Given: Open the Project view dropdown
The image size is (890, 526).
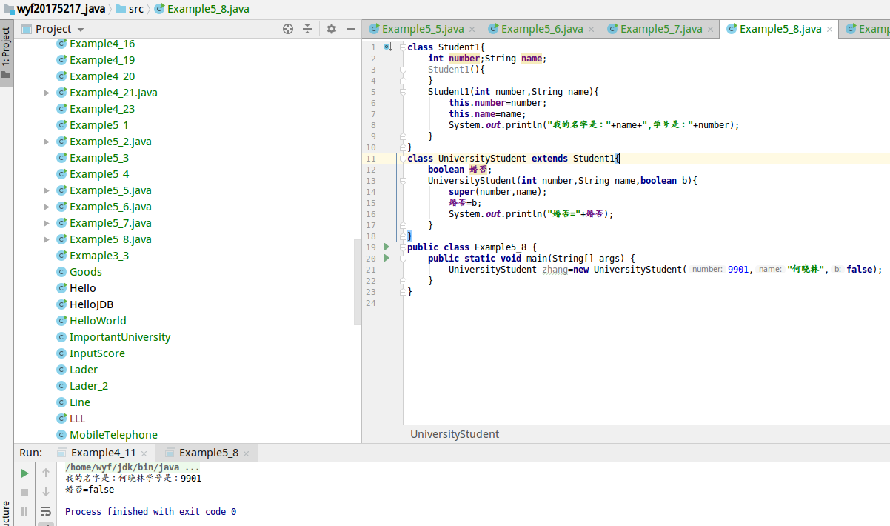Looking at the screenshot, I should click(x=81, y=30).
